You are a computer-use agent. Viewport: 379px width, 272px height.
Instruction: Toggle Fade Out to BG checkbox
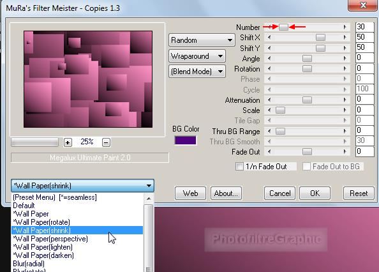306,167
